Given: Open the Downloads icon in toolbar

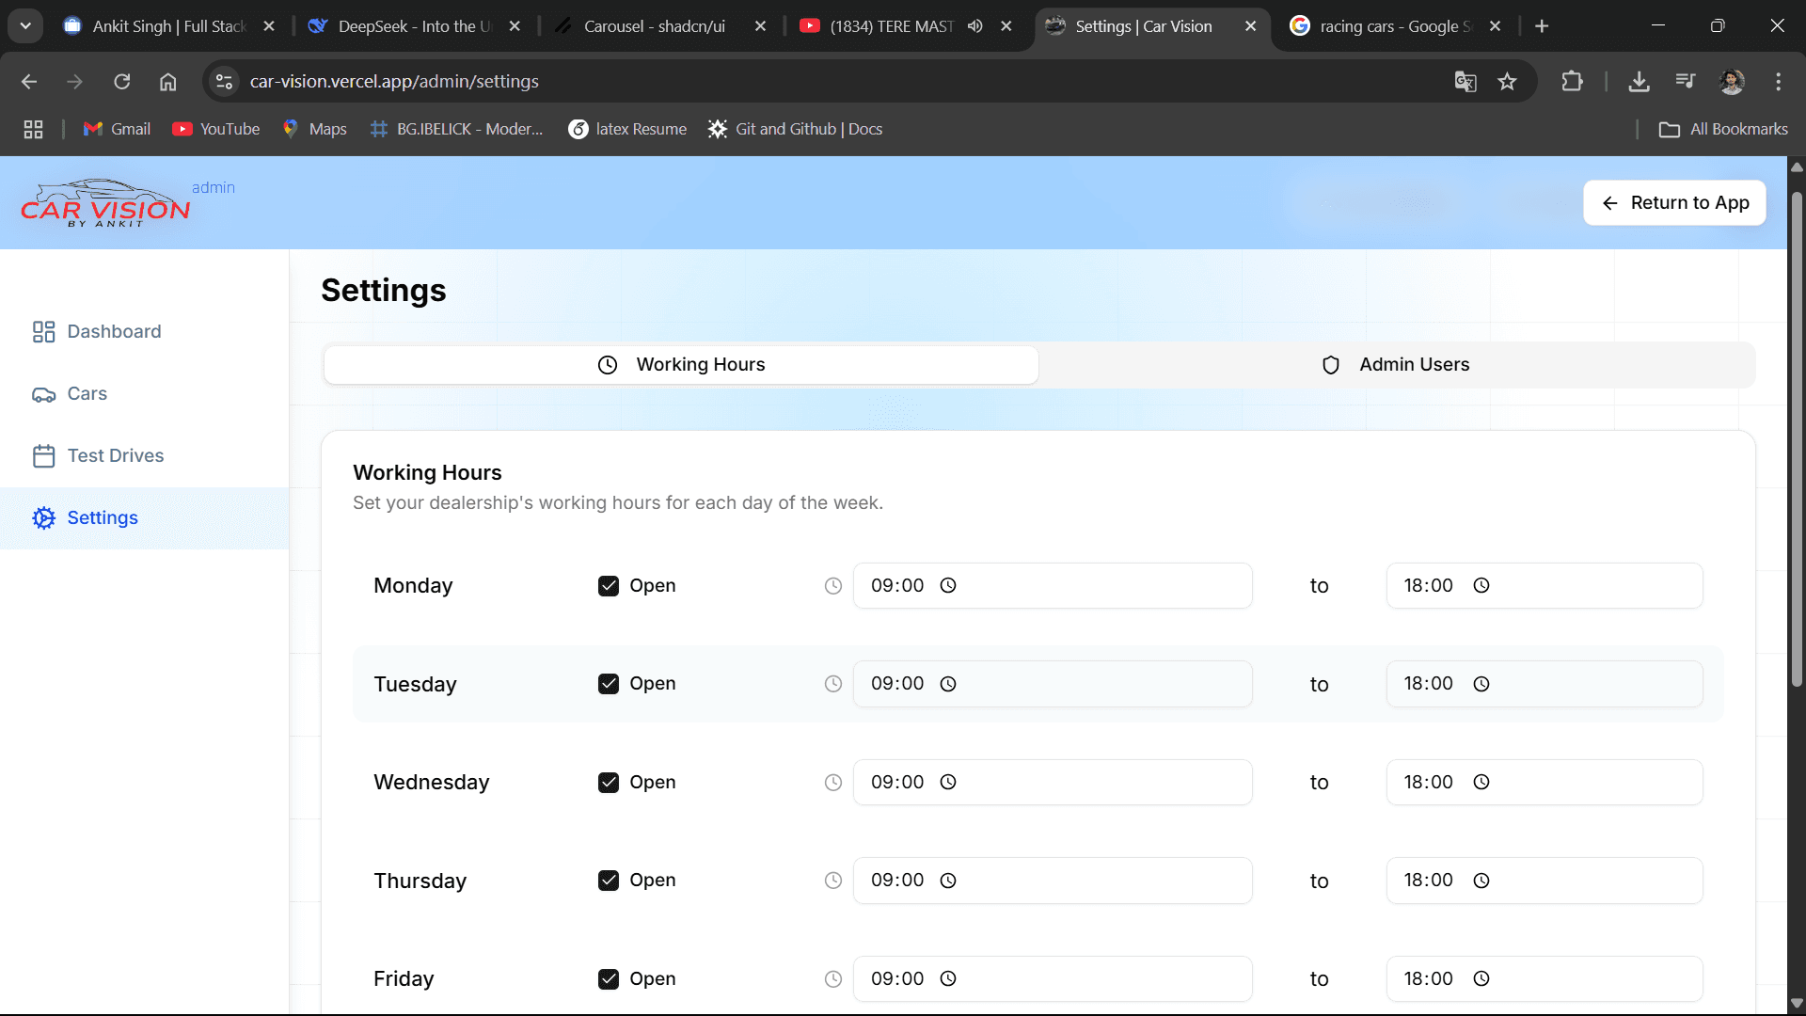Looking at the screenshot, I should click(x=1639, y=82).
